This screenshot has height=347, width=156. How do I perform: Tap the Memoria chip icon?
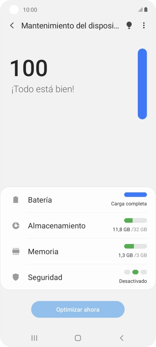pyautogui.click(x=16, y=251)
